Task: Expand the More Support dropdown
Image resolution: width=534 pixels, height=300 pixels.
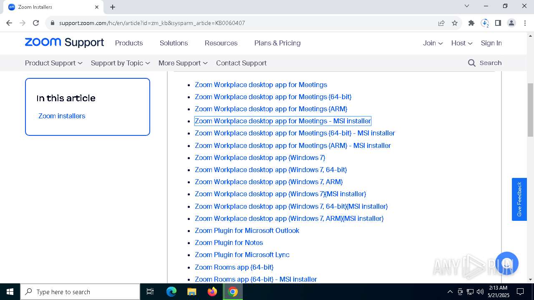Action: coord(183,63)
